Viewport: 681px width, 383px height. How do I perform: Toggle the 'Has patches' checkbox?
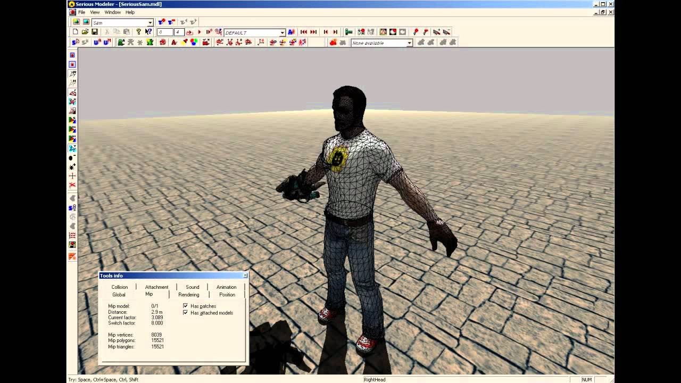pos(185,306)
